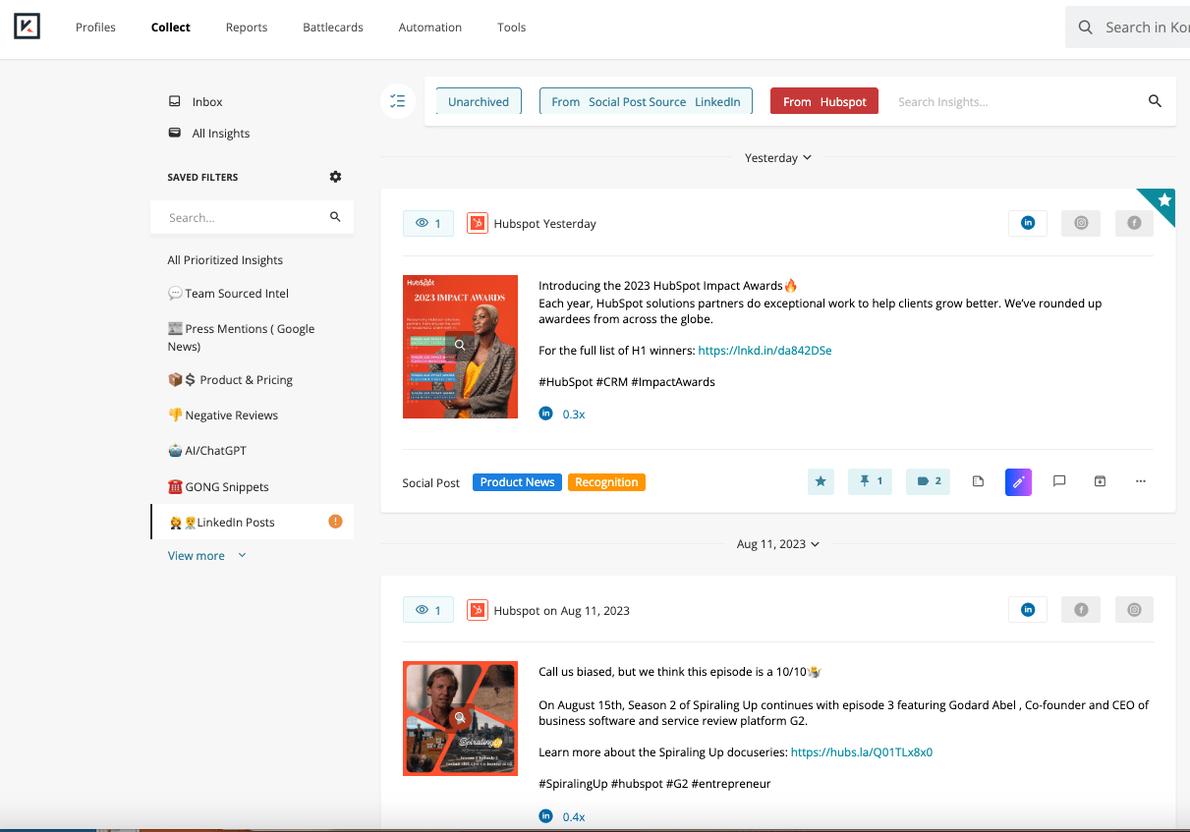
Task: Open the Profiles tab
Action: (95, 28)
